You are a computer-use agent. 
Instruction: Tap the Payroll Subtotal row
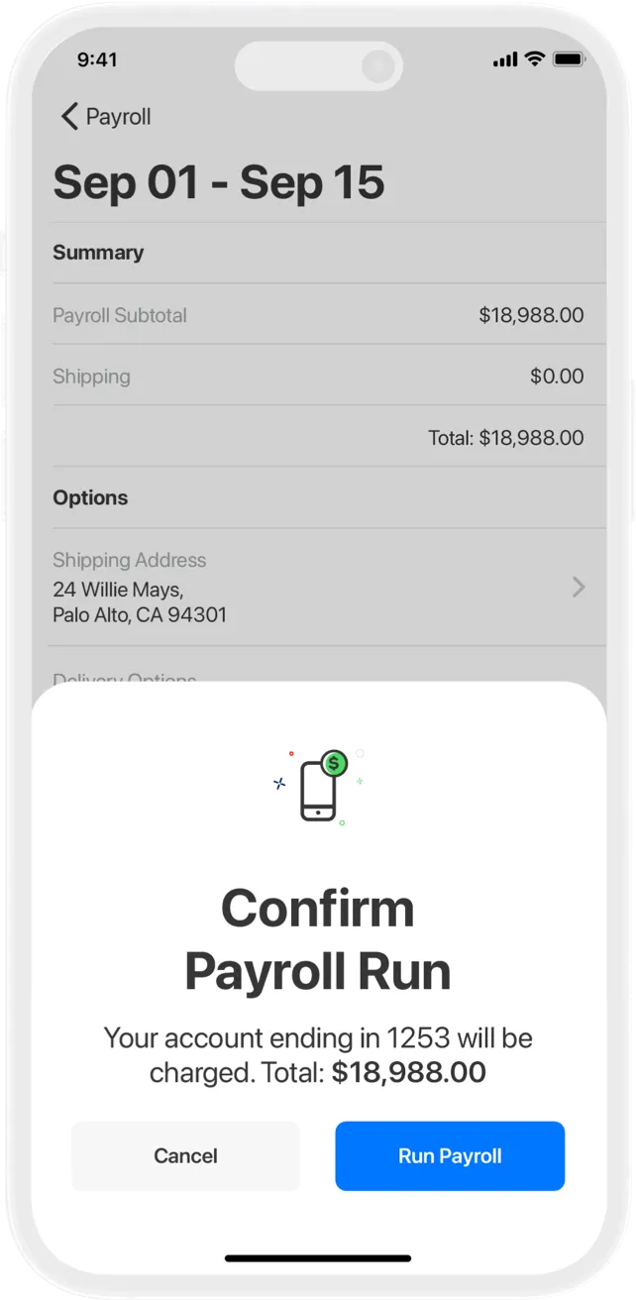[317, 315]
